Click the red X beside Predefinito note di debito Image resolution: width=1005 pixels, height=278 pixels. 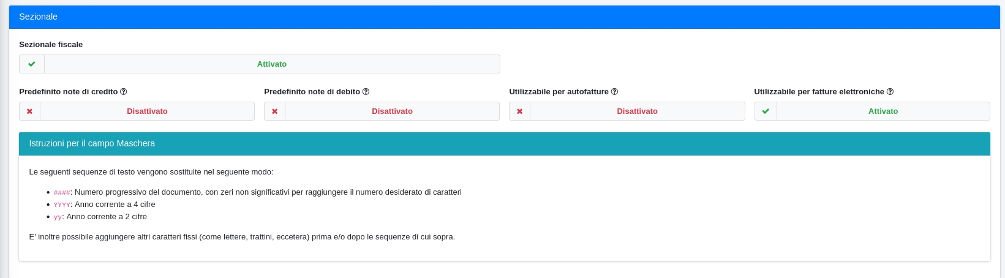coord(274,111)
